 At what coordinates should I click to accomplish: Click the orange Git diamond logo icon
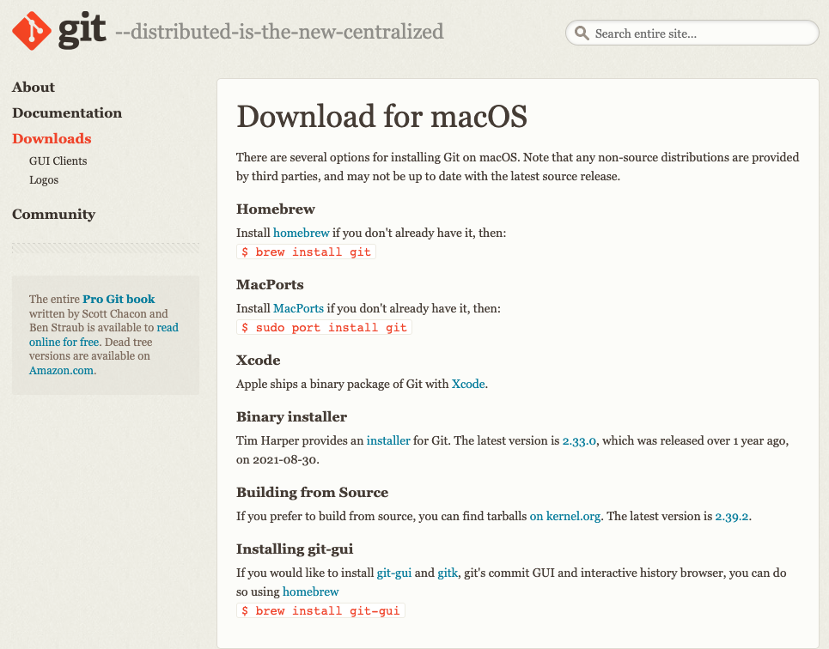click(32, 31)
